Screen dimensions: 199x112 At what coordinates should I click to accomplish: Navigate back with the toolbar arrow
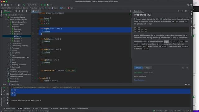pyautogui.click(x=12, y=5)
